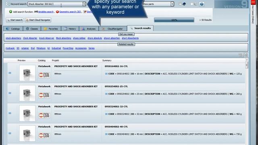Click the 'shown absortion' suggestion link

coord(112,38)
